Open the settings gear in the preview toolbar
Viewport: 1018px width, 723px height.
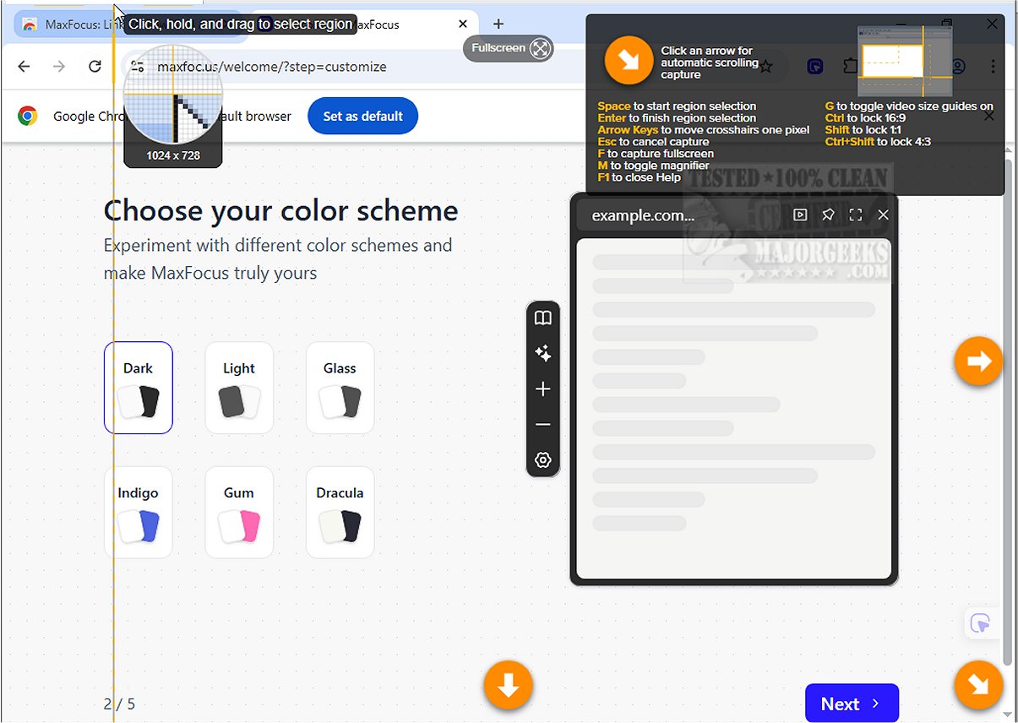coord(543,460)
